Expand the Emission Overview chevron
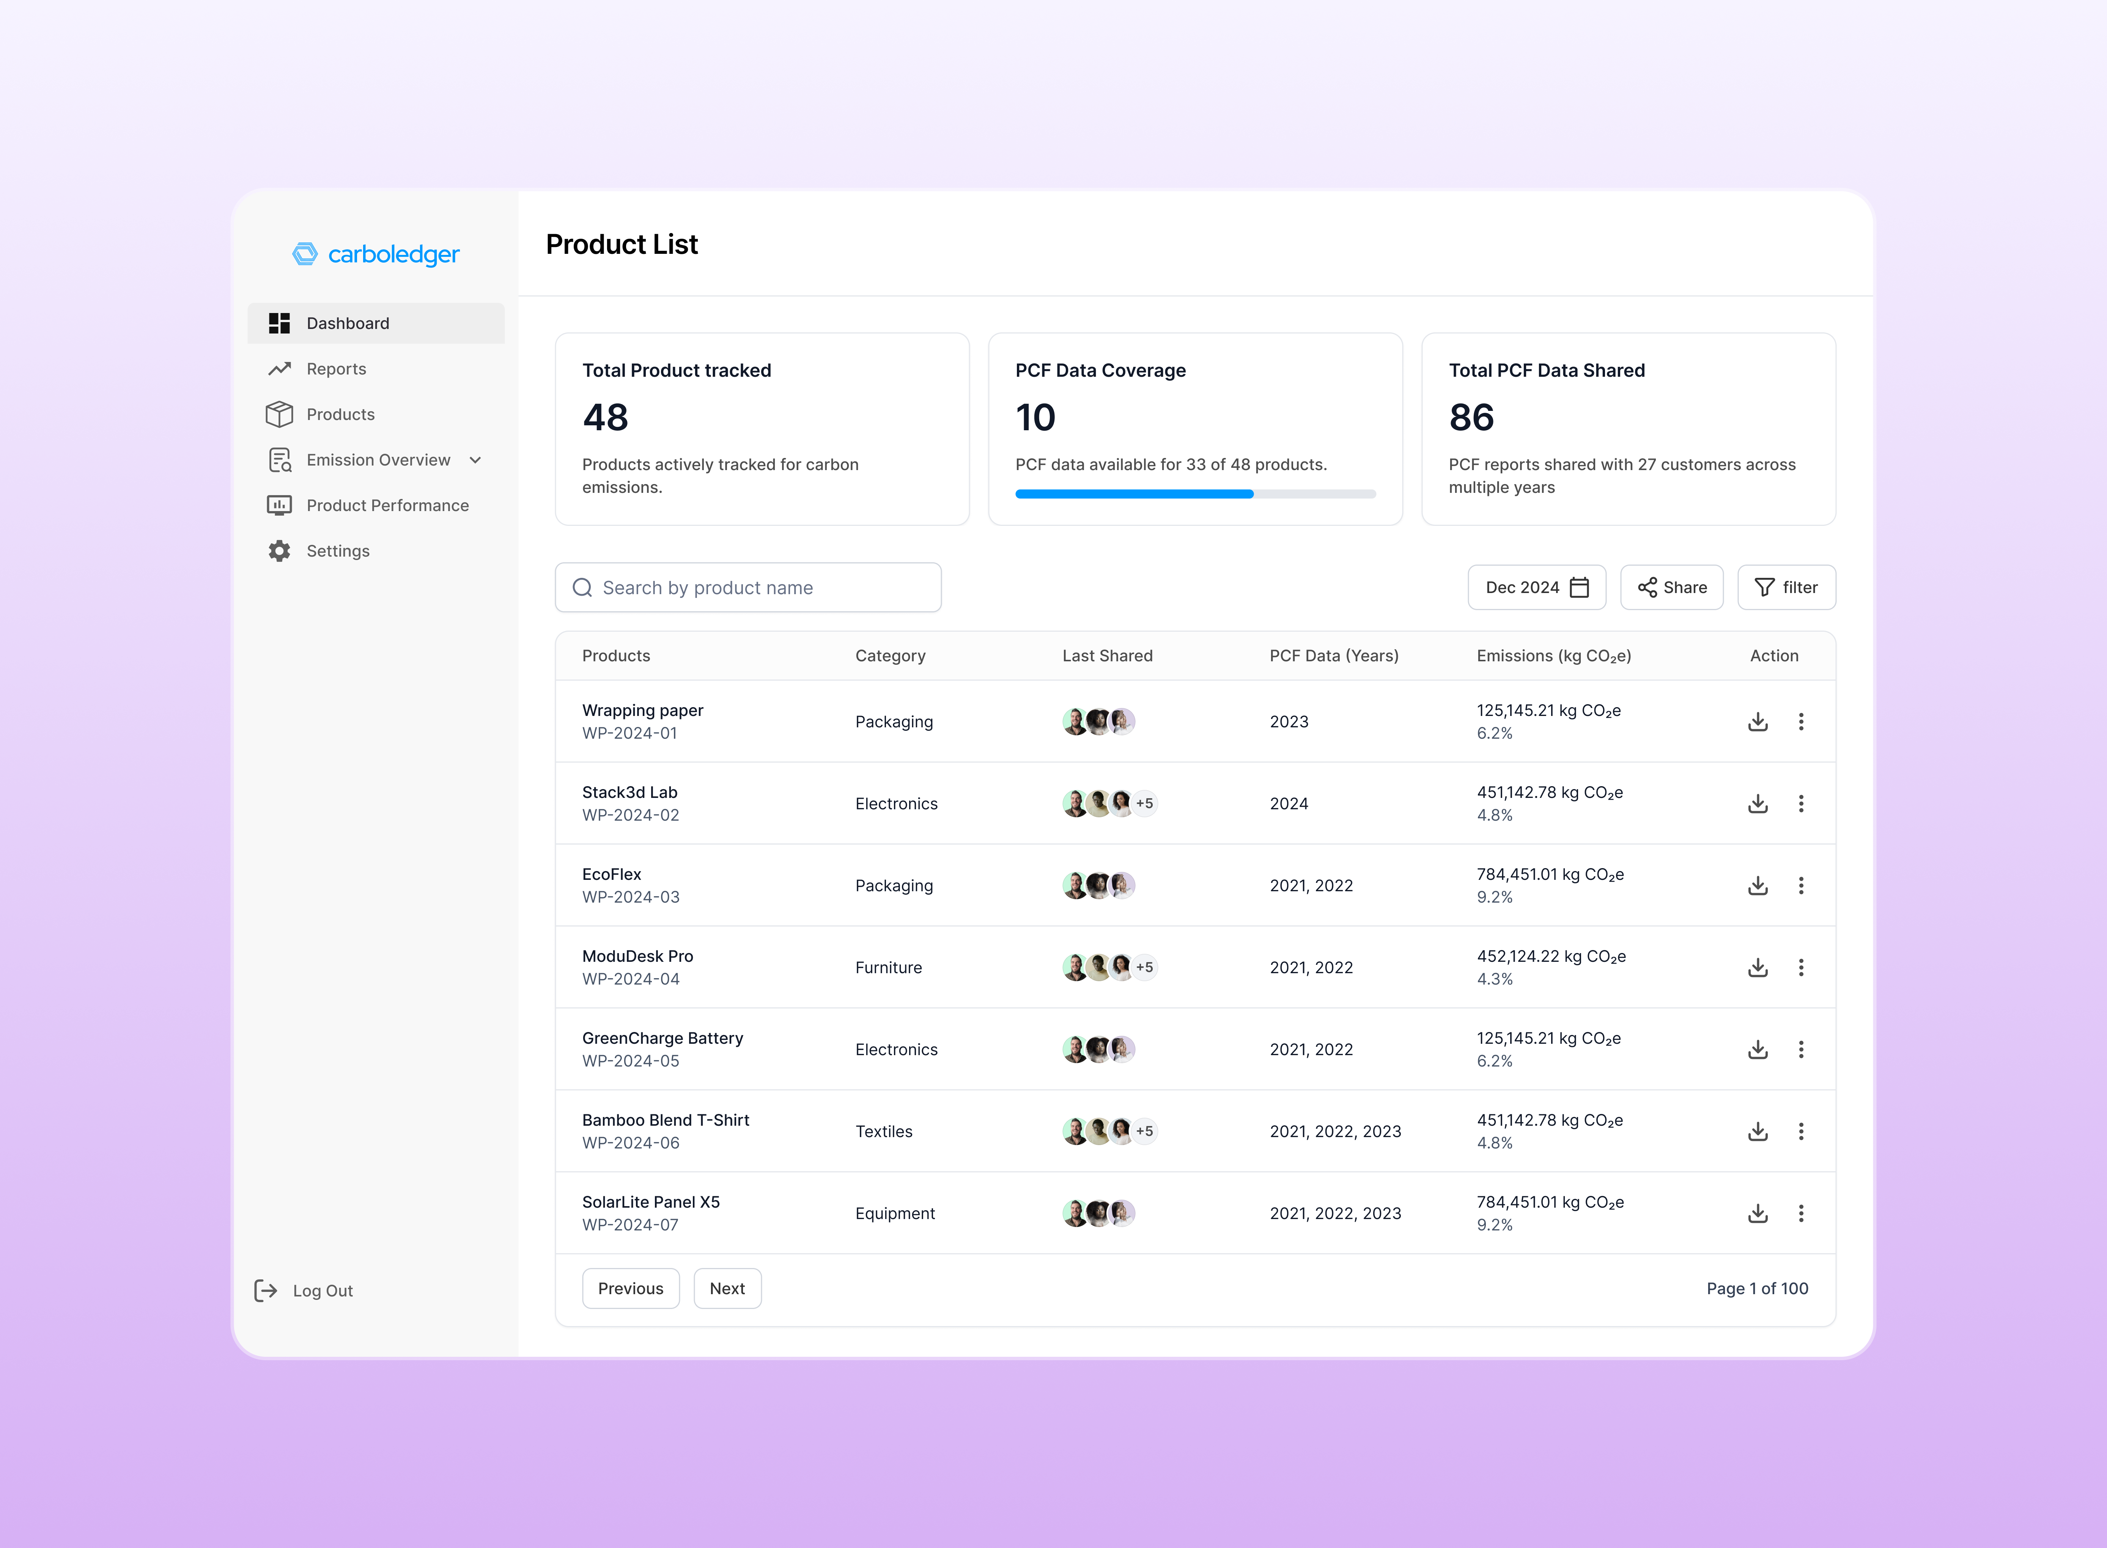Screen dimensions: 2107x1548 click(475, 460)
